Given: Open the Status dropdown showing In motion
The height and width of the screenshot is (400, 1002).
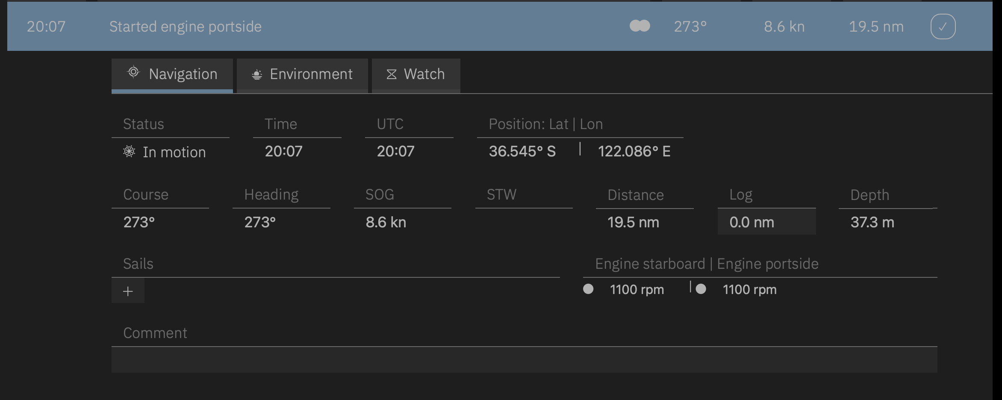Looking at the screenshot, I should [x=170, y=152].
